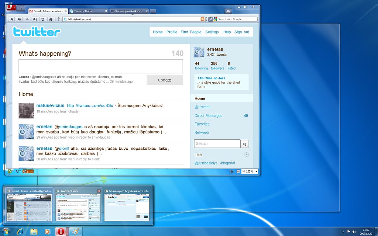Click the Search with Google field
Image resolution: width=378 pixels, height=236 pixels.
pyautogui.click(x=235, y=19)
